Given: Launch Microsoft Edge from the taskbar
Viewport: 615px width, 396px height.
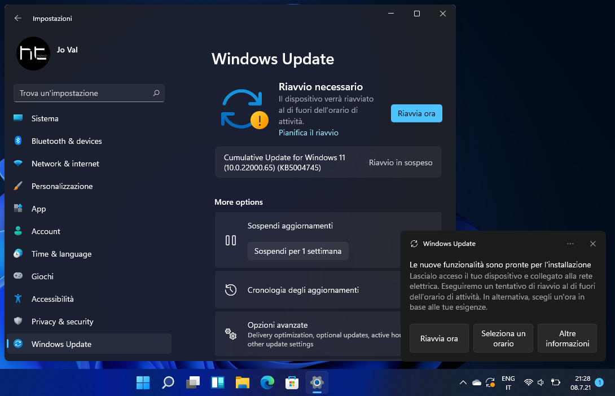Looking at the screenshot, I should 267,382.
